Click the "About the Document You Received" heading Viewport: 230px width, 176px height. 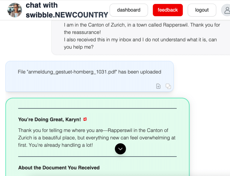tap(59, 168)
